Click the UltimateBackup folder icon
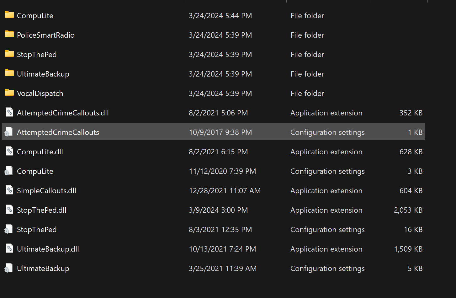The height and width of the screenshot is (298, 456). (9, 73)
